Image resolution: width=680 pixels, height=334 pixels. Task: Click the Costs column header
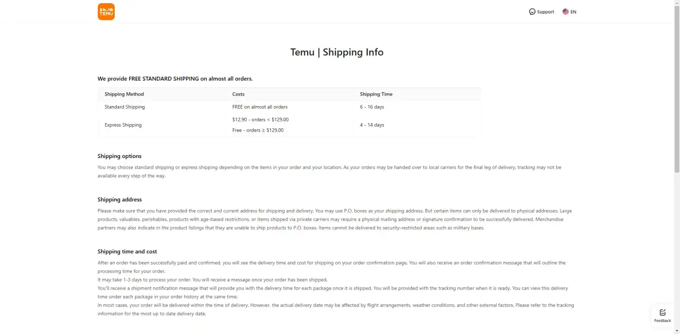[x=239, y=94]
